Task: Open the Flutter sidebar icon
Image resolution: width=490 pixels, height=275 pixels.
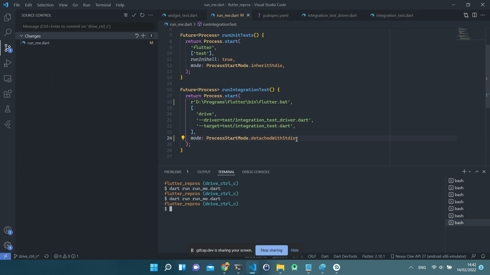Action: coord(8,124)
